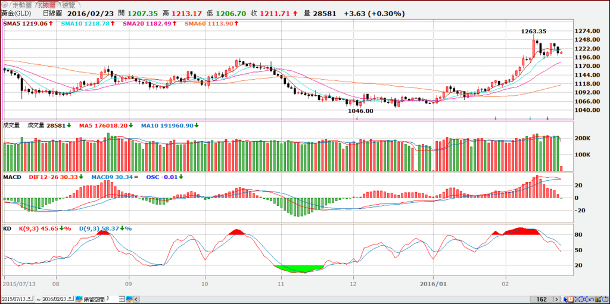610x304 pixels.
Task: Click the hand icon right of the spinner
Action: click(x=129, y=299)
